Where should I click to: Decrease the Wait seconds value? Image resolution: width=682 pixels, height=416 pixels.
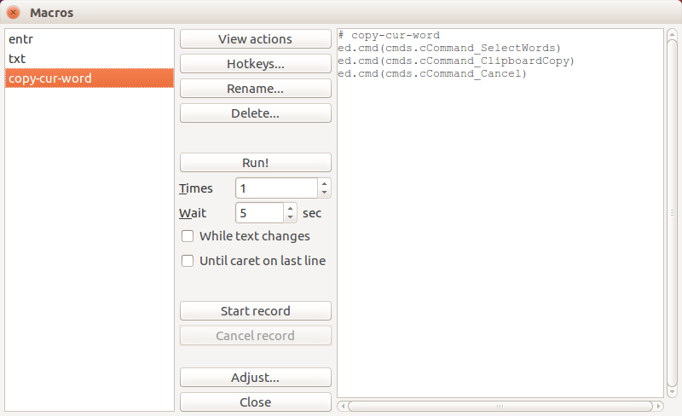coord(290,217)
